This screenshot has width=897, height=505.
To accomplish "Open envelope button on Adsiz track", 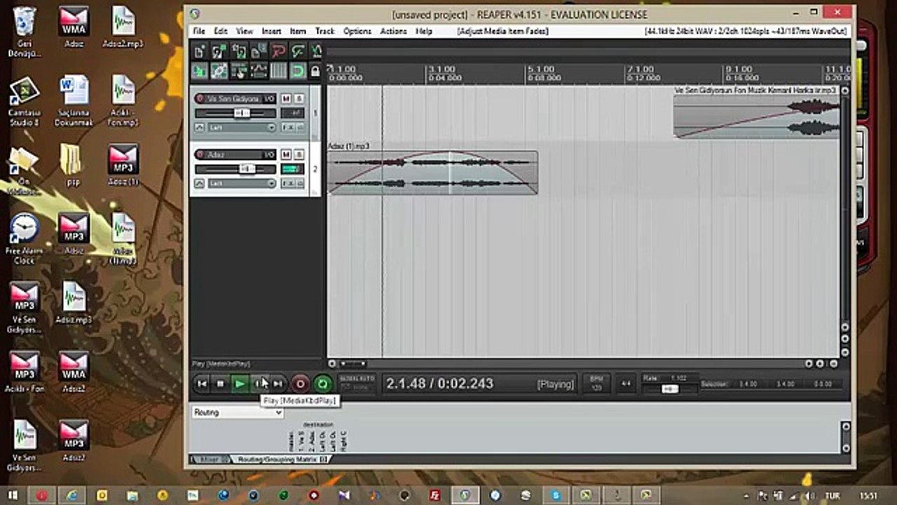I will pos(199,183).
